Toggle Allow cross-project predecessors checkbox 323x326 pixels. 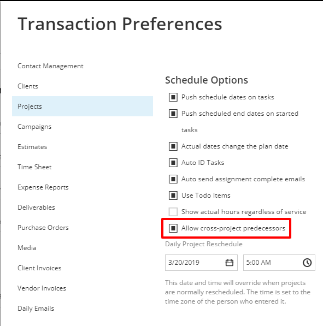[x=173, y=228]
